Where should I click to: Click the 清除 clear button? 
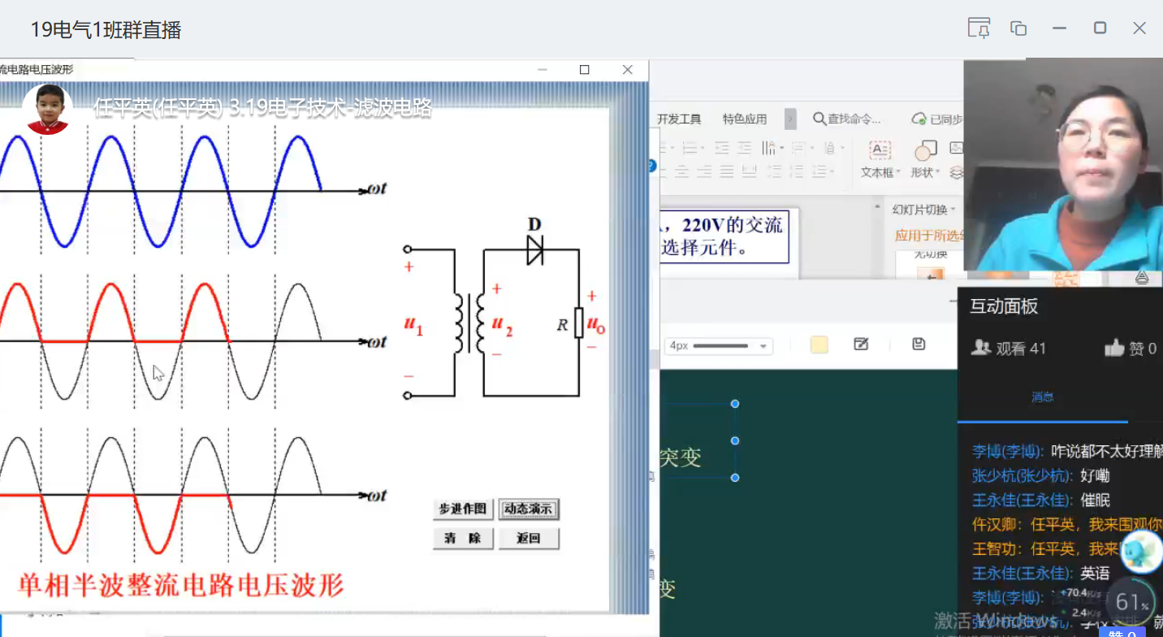click(463, 539)
